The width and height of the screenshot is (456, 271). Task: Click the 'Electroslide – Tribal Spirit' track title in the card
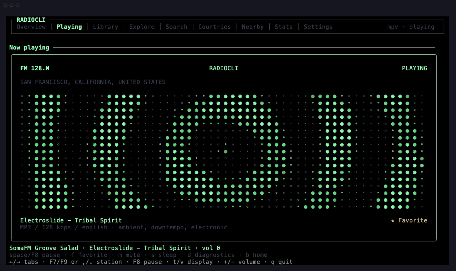(x=71, y=220)
